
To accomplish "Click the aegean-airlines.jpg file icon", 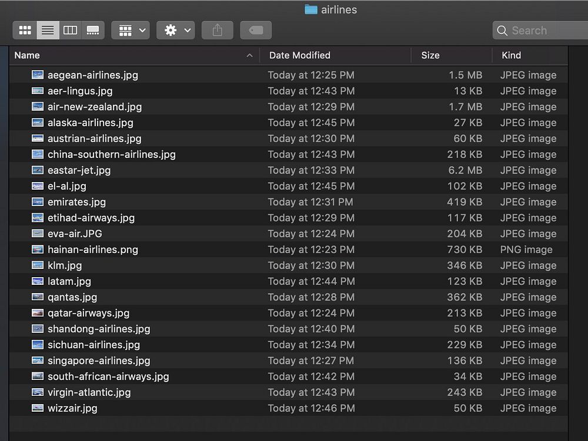I will (x=38, y=75).
